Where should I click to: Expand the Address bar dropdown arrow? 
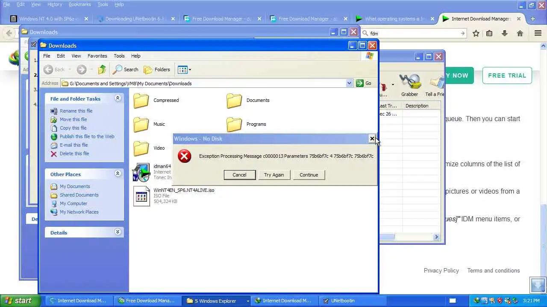pyautogui.click(x=349, y=84)
